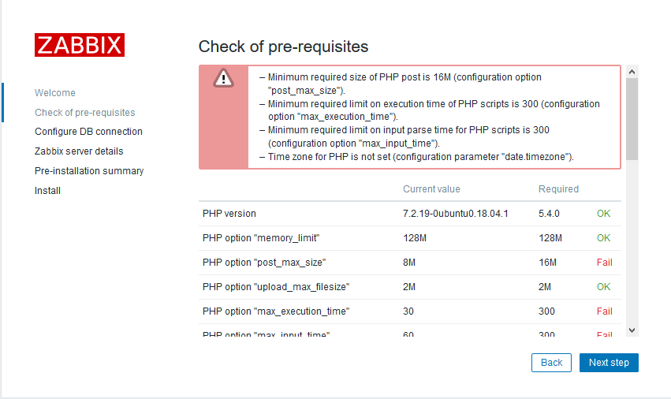Viewport: 671px width, 399px height.
Task: Open Zabbix server details step
Action: click(x=79, y=151)
